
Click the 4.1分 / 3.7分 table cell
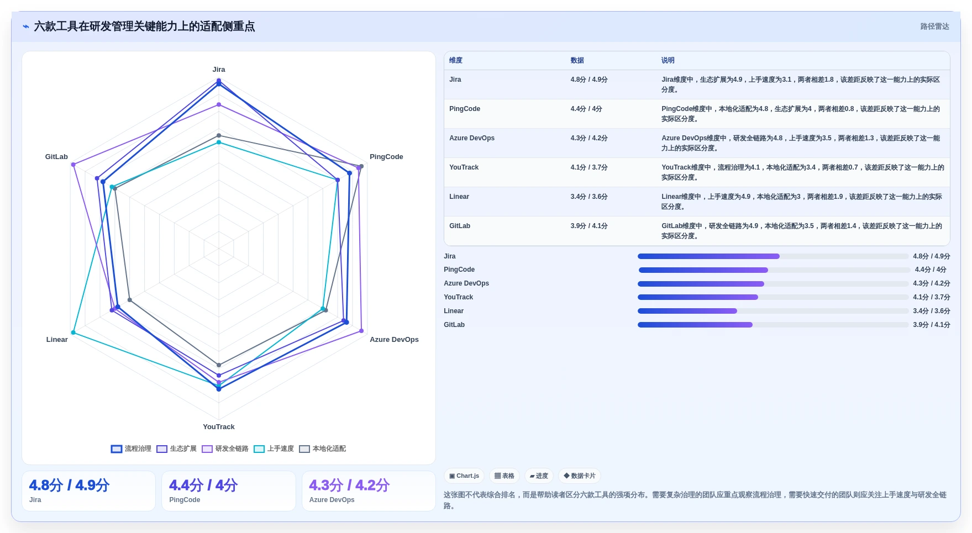click(589, 167)
